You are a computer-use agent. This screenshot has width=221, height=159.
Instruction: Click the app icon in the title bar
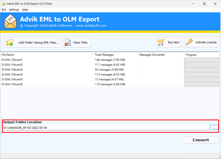tap(4, 4)
